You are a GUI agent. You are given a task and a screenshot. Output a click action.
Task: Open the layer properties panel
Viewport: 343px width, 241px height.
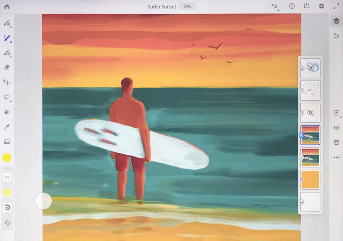coord(336,36)
